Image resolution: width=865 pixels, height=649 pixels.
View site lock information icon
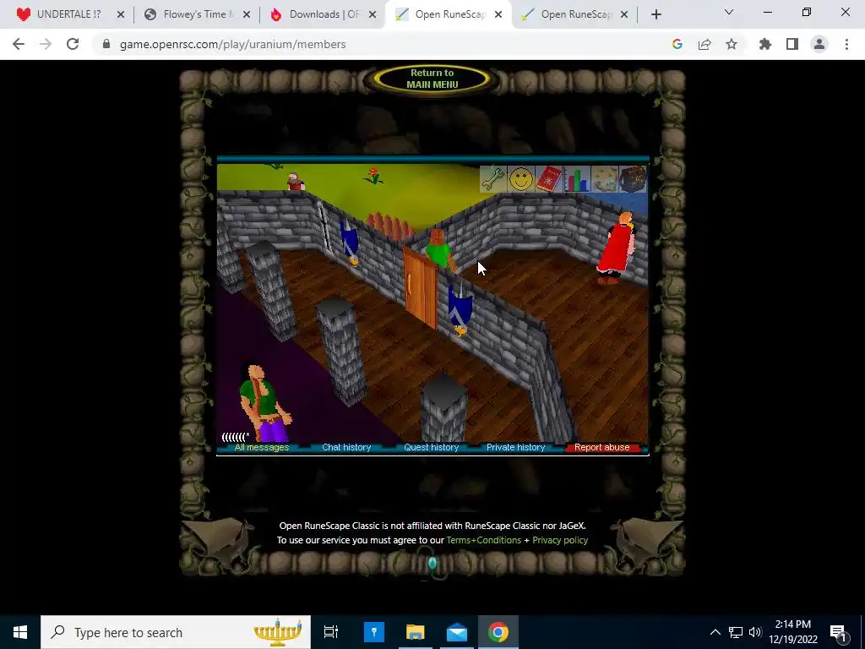click(106, 44)
